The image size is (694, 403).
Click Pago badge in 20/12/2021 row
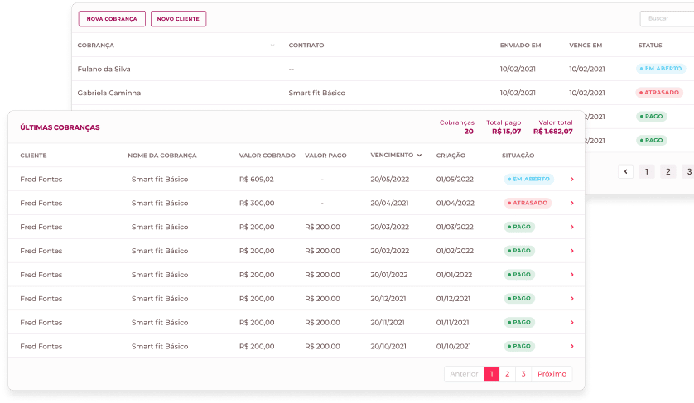click(x=519, y=299)
